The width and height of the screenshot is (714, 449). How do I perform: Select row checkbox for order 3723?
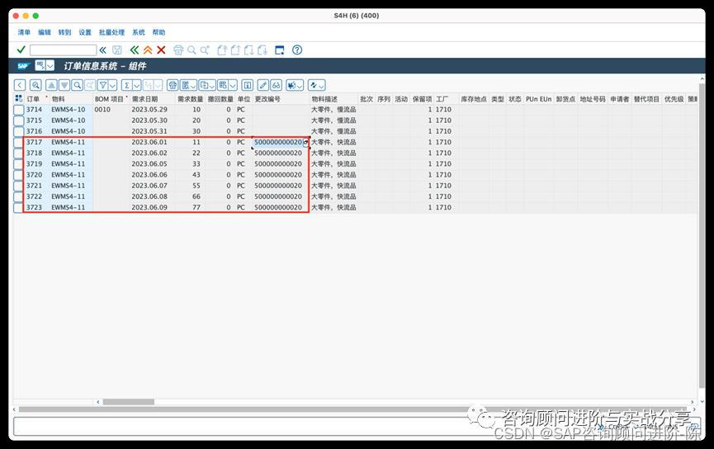[19, 208]
